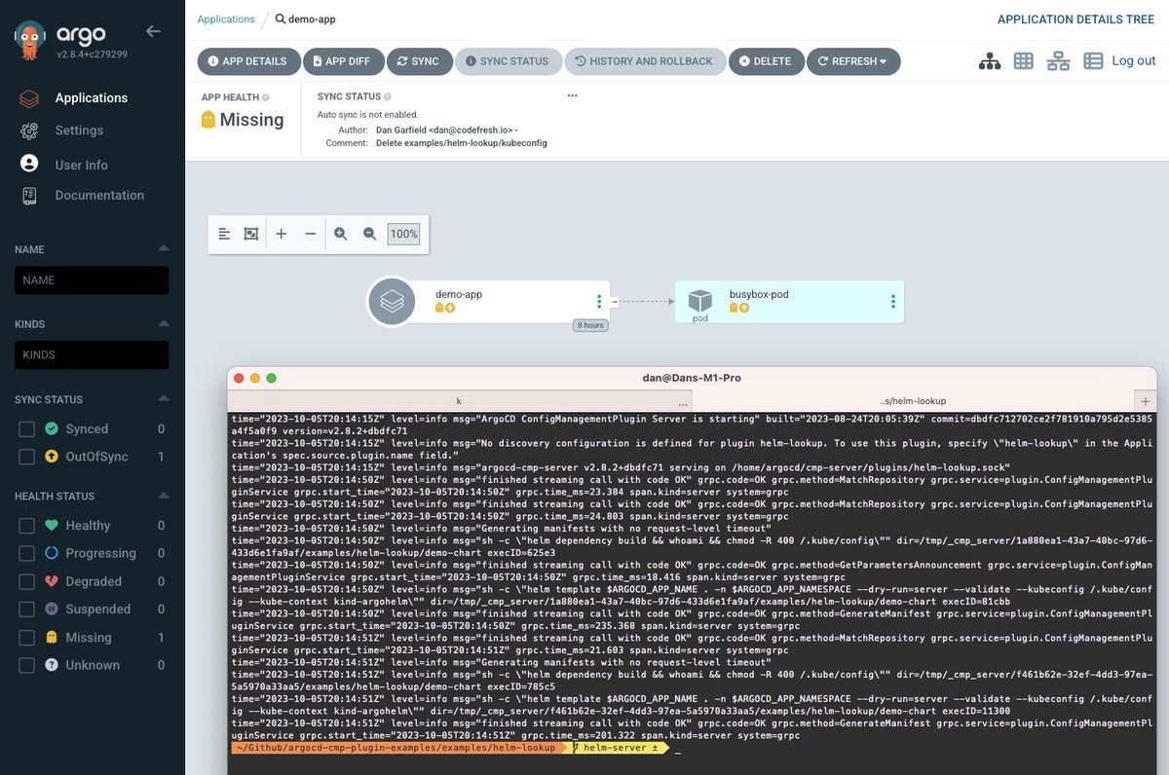This screenshot has width=1169, height=775.
Task: Toggle the Missing health status checkbox
Action: (x=27, y=638)
